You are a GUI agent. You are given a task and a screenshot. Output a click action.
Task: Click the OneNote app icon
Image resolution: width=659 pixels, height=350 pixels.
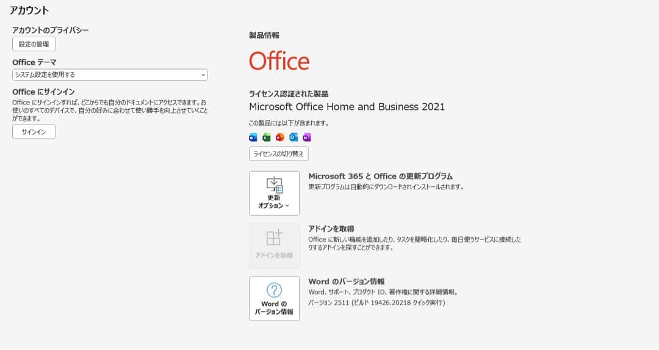[307, 137]
